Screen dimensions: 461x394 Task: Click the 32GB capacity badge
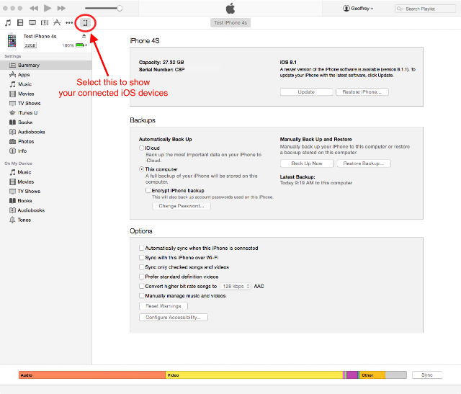(30, 45)
